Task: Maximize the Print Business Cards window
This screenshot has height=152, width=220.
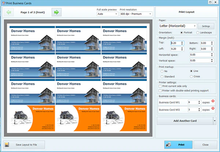Action: tap(210, 2)
